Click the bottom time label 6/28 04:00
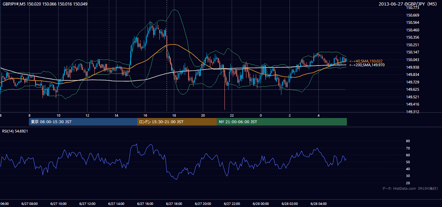This screenshot has width=442, height=207. coord(319,204)
